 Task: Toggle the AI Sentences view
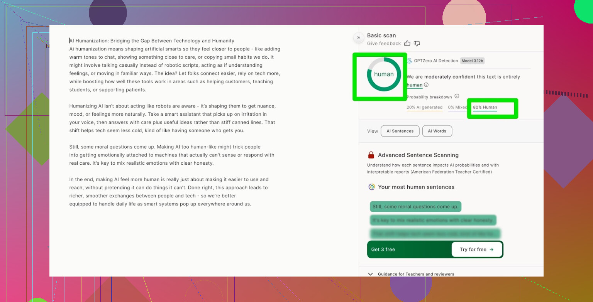point(400,131)
